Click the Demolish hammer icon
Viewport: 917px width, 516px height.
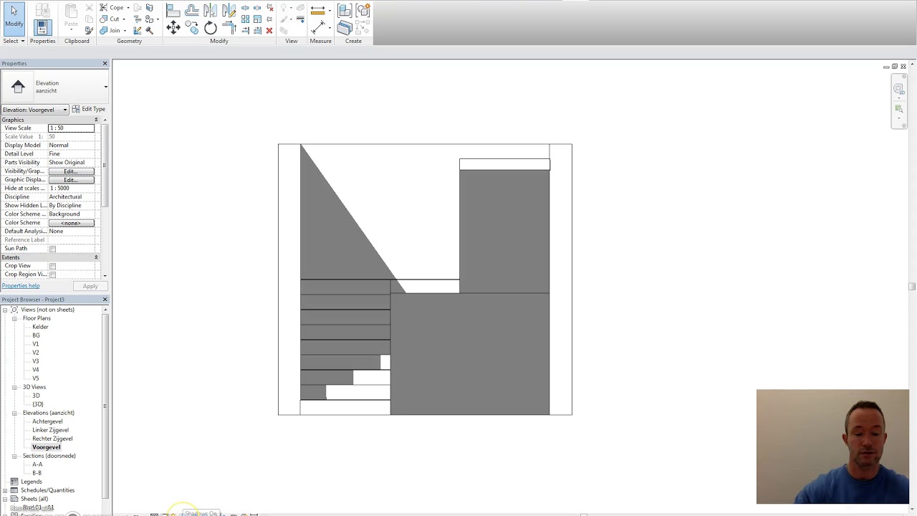click(x=149, y=30)
